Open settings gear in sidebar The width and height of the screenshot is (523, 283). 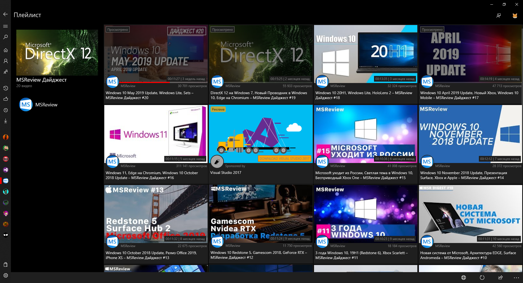click(5, 275)
